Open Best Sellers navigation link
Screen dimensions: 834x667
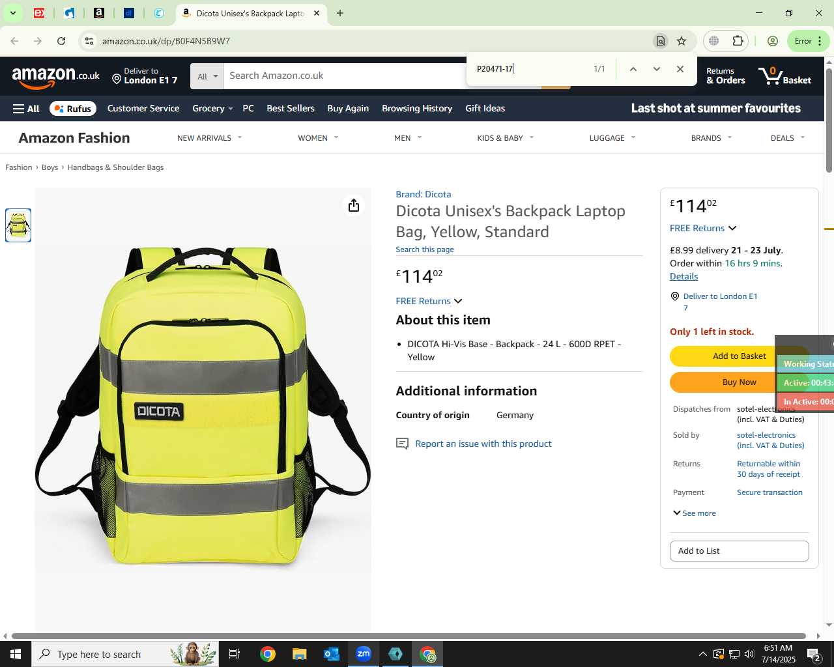click(x=291, y=109)
